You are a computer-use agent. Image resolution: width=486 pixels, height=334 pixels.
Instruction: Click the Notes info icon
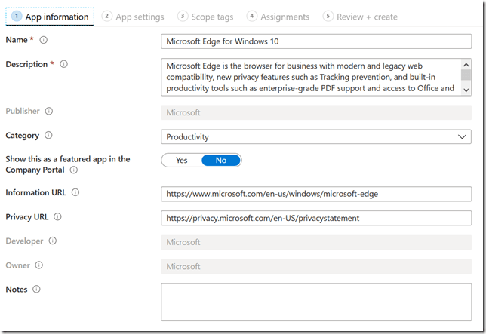(36, 289)
